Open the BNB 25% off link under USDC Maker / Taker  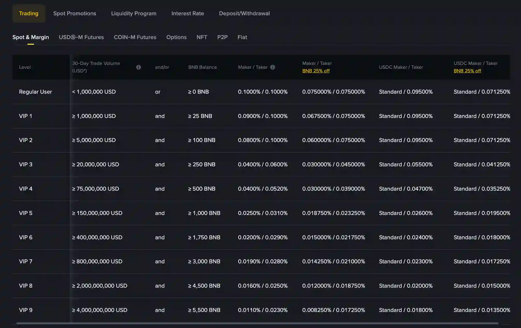coord(467,71)
